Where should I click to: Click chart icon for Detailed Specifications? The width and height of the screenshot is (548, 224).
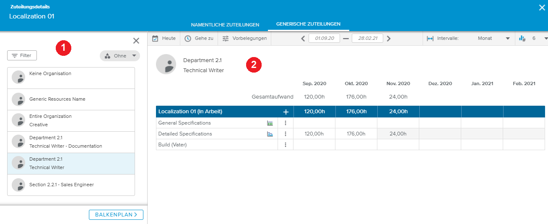pyautogui.click(x=270, y=134)
